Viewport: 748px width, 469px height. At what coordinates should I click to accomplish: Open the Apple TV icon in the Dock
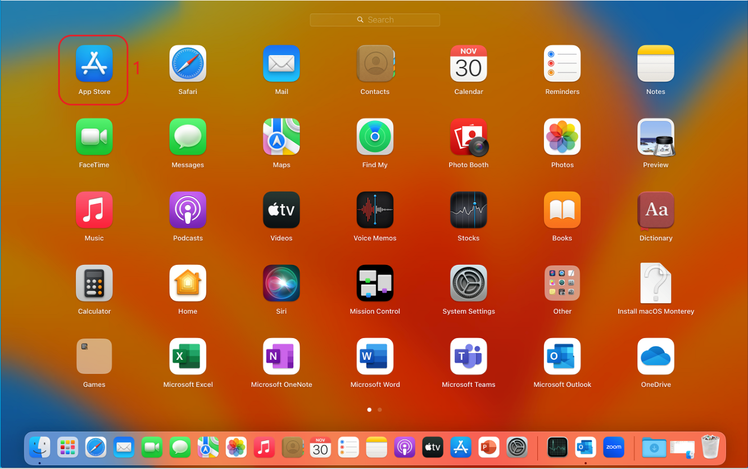[433, 448]
